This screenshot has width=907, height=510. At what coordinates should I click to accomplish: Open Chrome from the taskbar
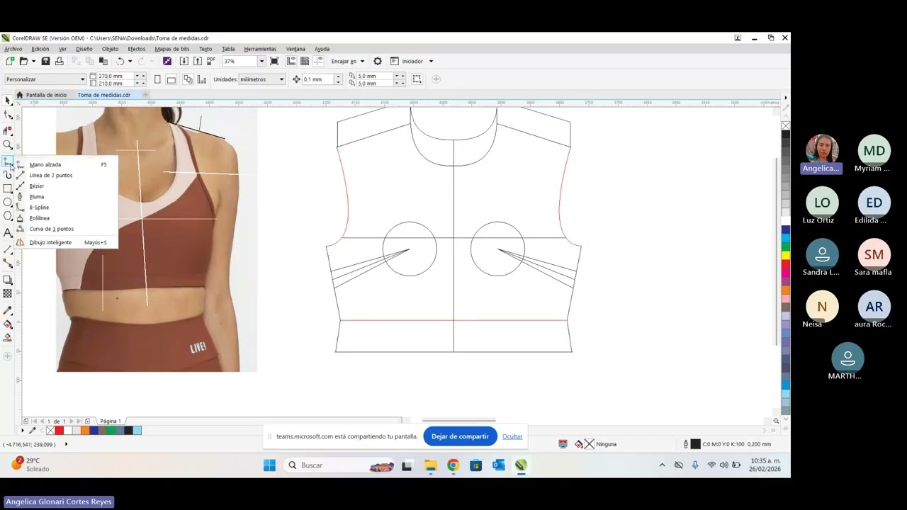tap(453, 465)
